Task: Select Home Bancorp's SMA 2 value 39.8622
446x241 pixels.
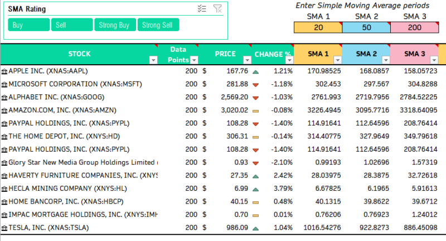Action: pyautogui.click(x=366, y=201)
